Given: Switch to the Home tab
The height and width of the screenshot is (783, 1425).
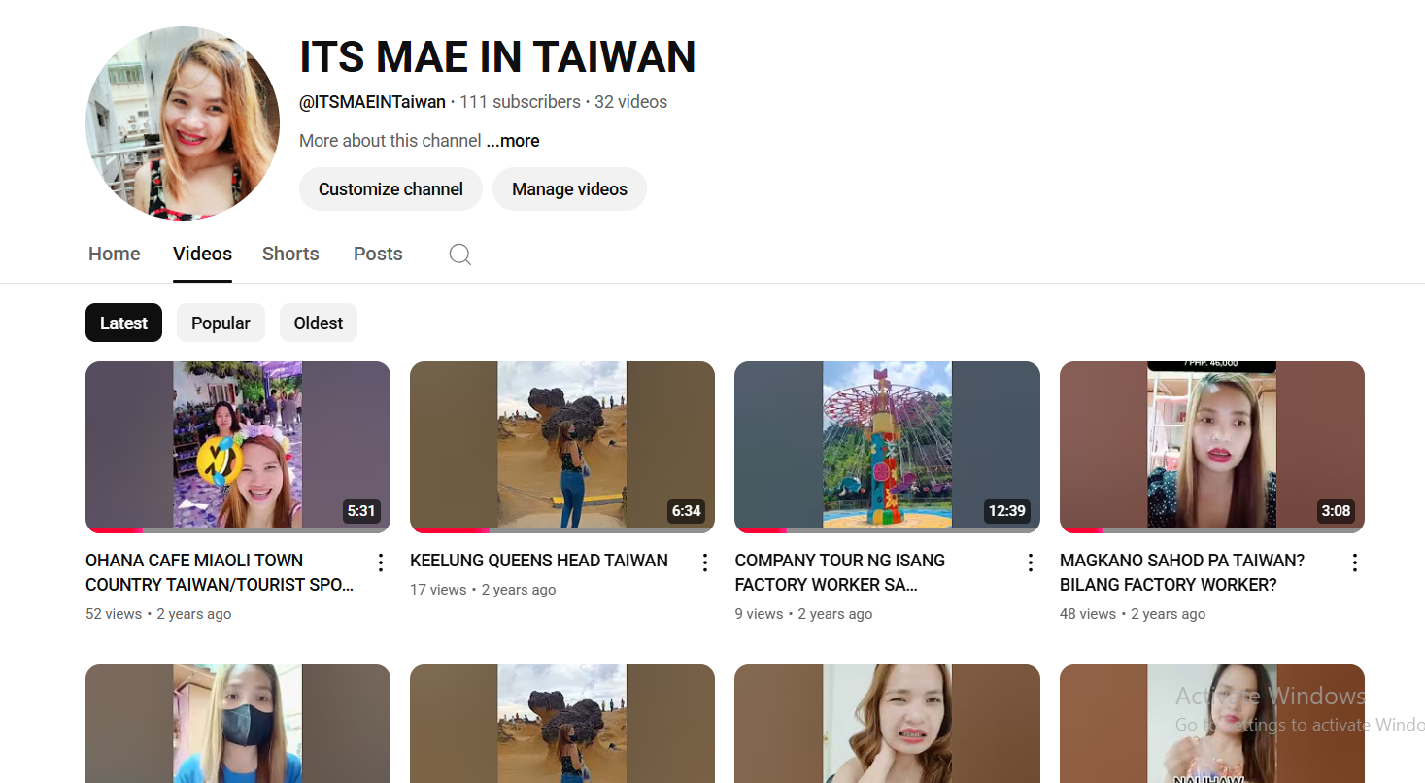Looking at the screenshot, I should [x=115, y=254].
